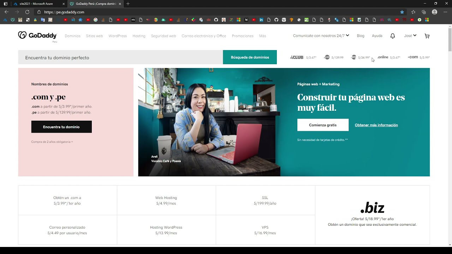Image resolution: width=452 pixels, height=254 pixels.
Task: Select the GoDaddy Perú tab
Action: point(95,4)
